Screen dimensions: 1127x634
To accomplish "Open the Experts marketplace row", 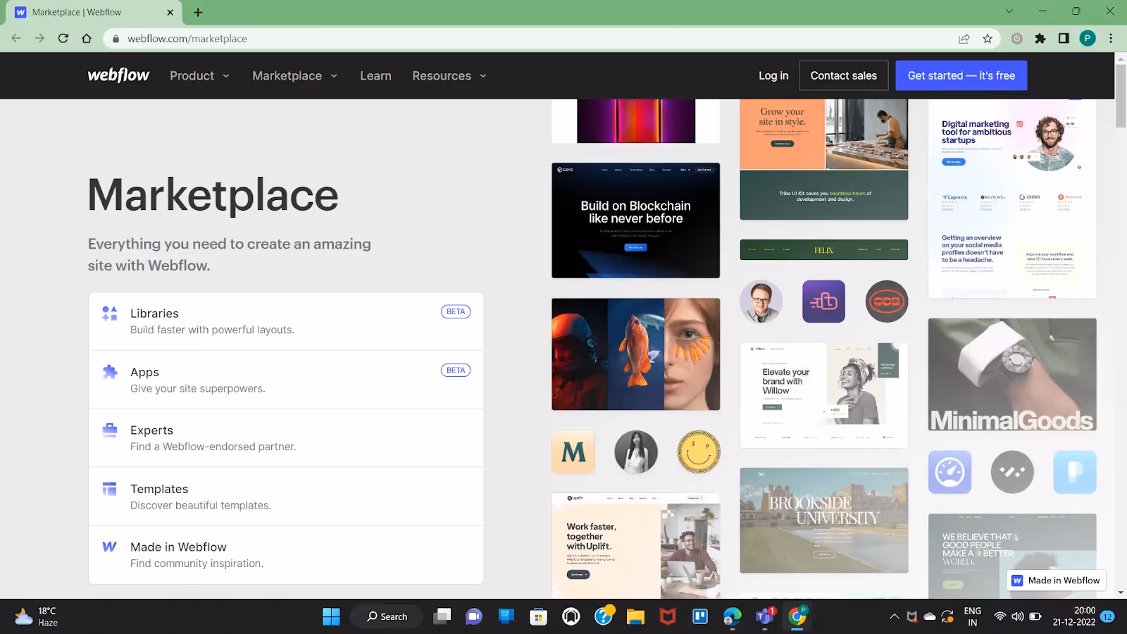I will (286, 438).
